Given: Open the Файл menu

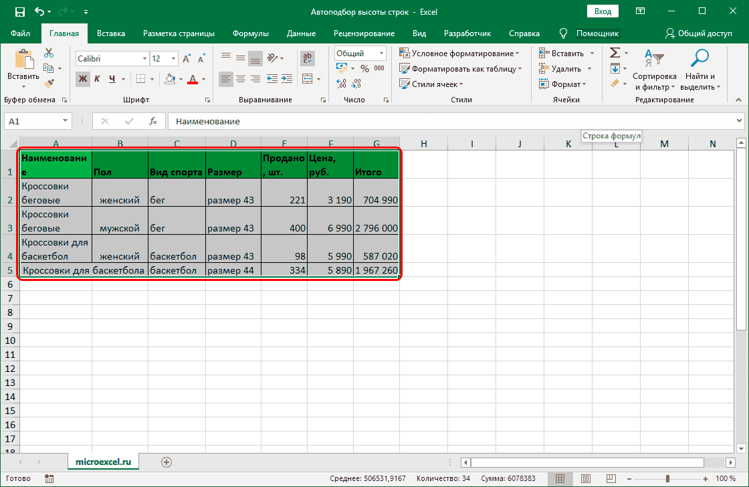Looking at the screenshot, I should (x=20, y=33).
